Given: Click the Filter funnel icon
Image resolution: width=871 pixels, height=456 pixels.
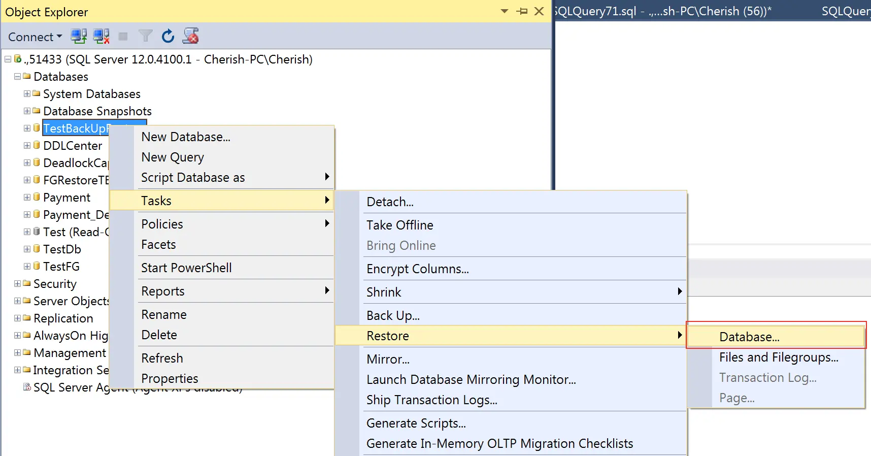Looking at the screenshot, I should (146, 36).
